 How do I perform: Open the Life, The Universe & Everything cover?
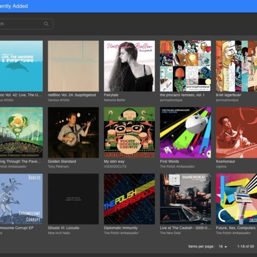[x=21, y=66]
